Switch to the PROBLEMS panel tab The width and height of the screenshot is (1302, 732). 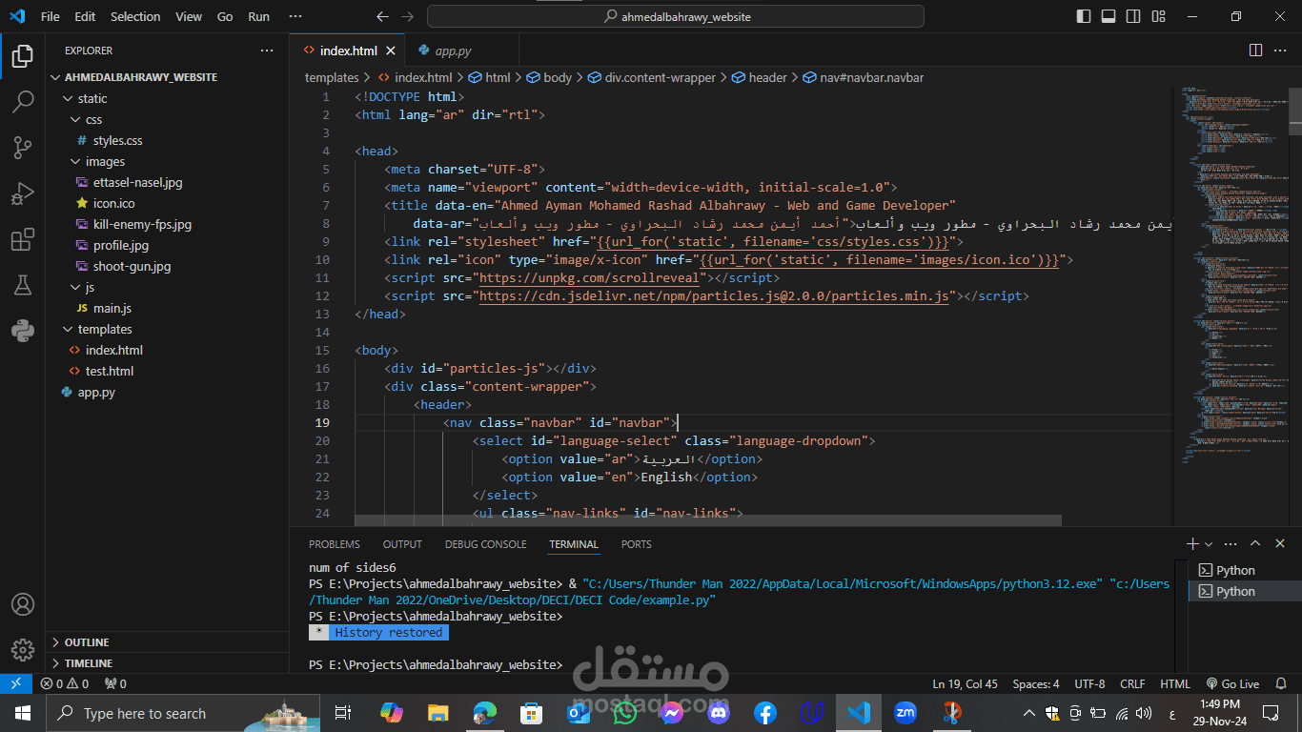(x=335, y=544)
